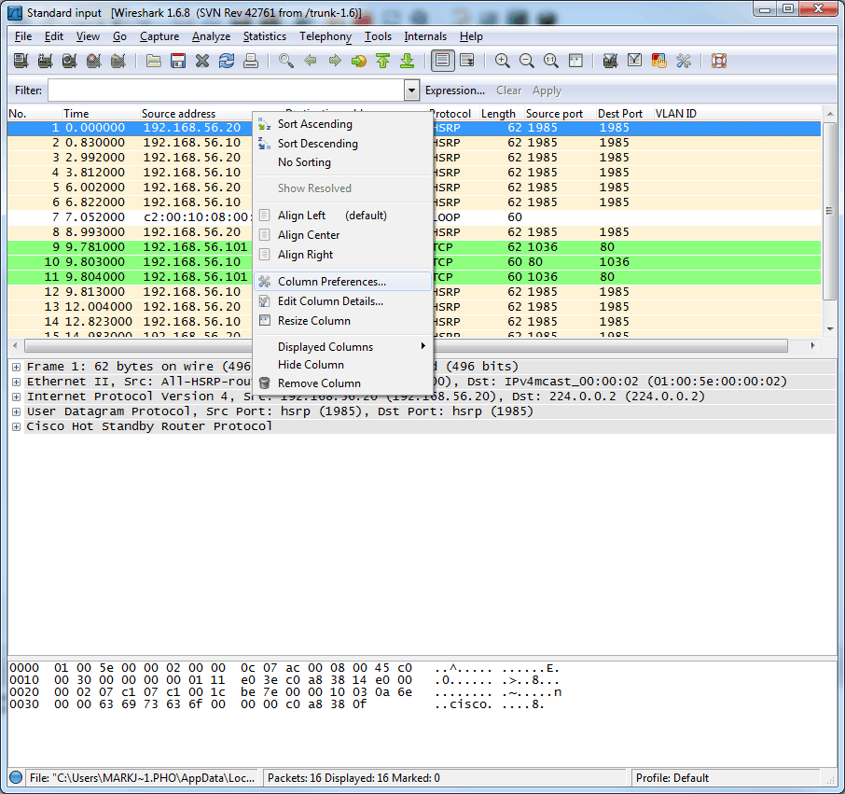The width and height of the screenshot is (845, 794).
Task: Choose Resize Column in context menu
Action: 342,321
